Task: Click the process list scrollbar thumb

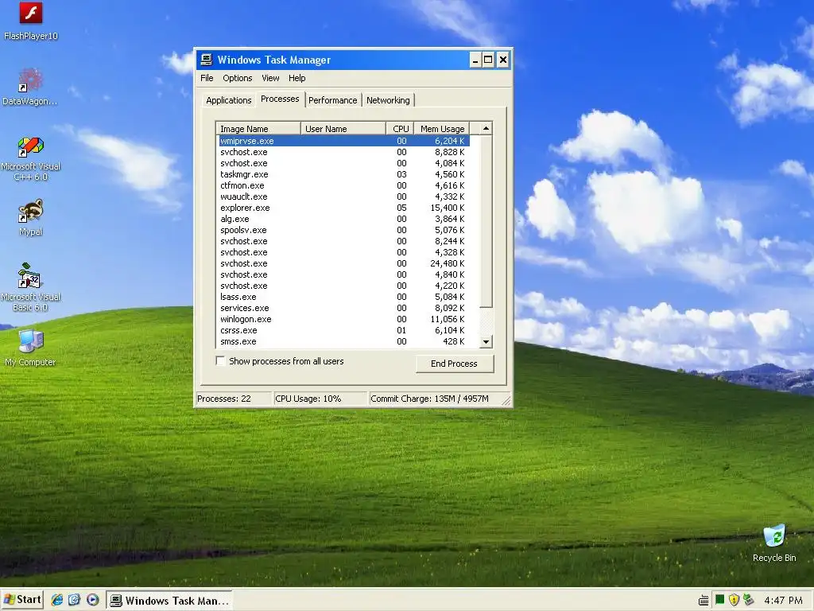Action: (486, 221)
